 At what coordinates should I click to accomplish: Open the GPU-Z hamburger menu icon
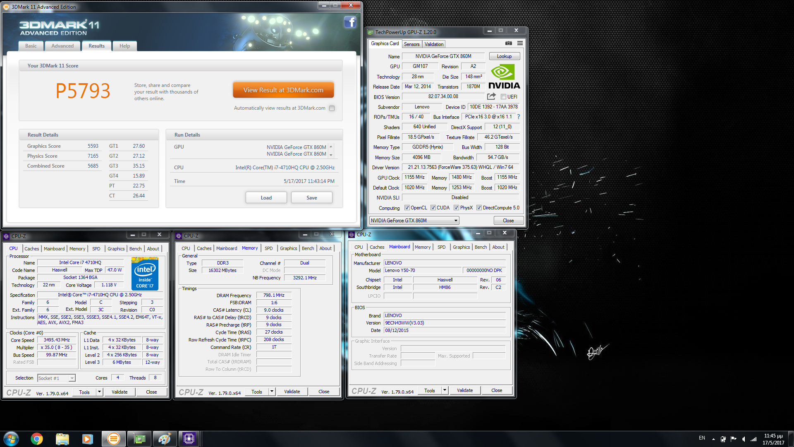pos(520,43)
